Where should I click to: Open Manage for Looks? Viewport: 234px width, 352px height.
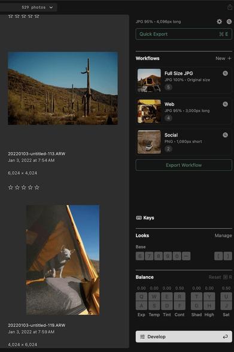tap(223, 235)
